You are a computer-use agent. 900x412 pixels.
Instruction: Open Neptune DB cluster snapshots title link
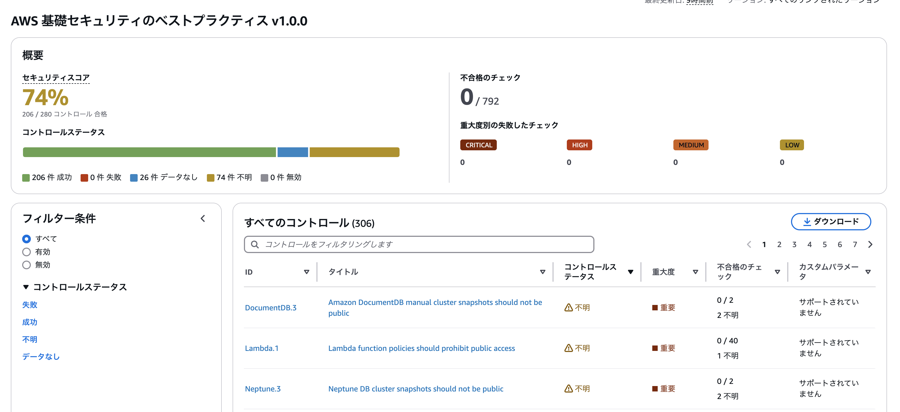point(416,388)
